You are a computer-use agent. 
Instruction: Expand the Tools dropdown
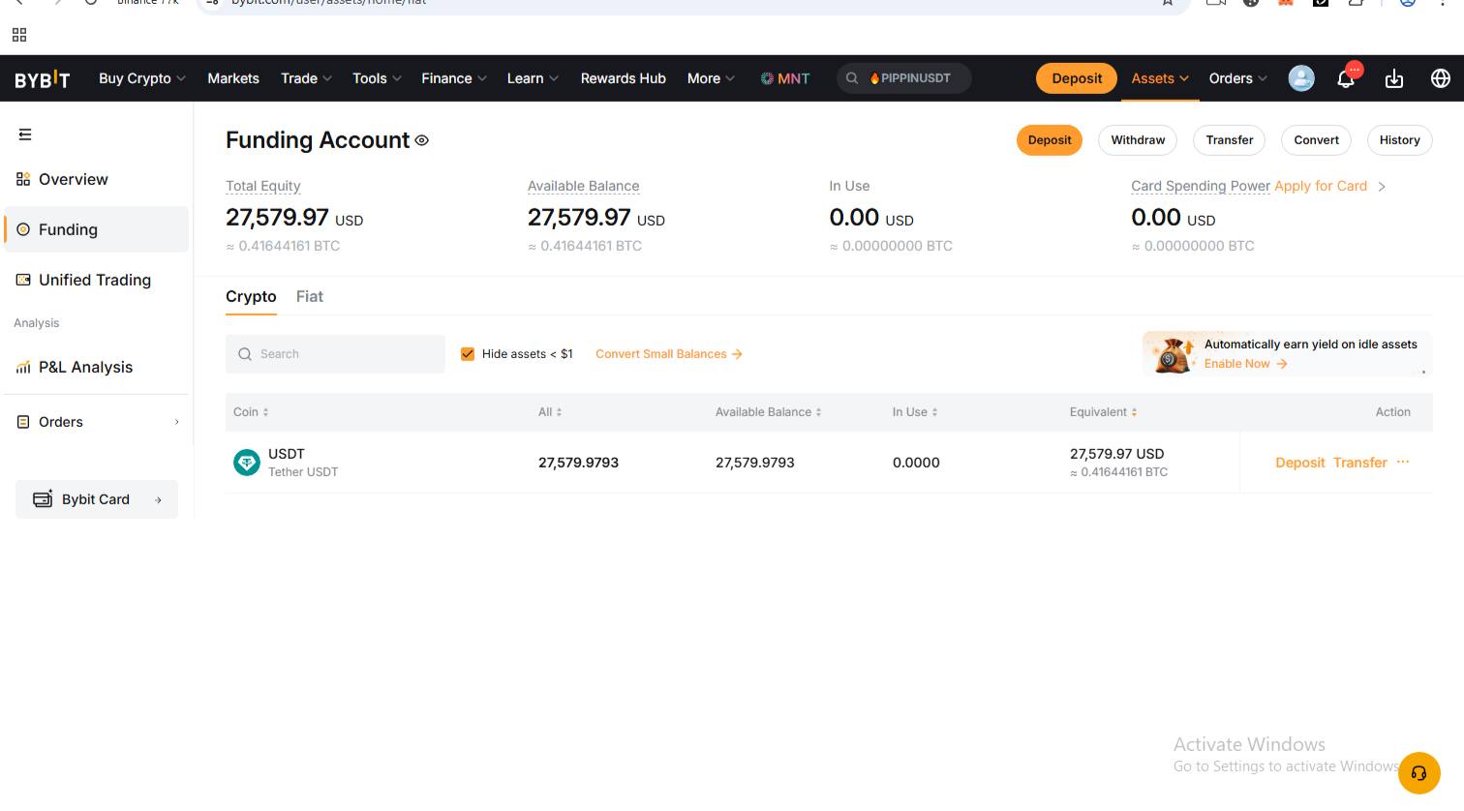click(x=377, y=78)
